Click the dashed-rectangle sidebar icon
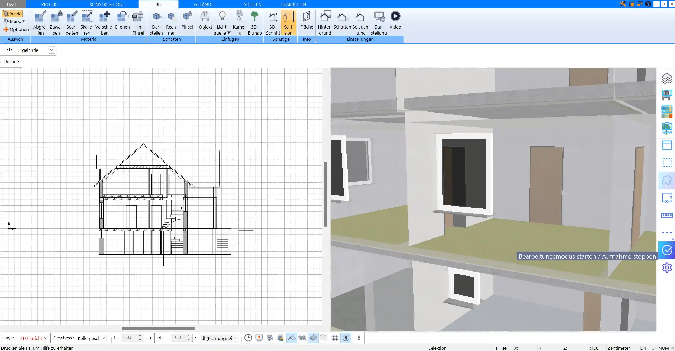 (x=667, y=162)
